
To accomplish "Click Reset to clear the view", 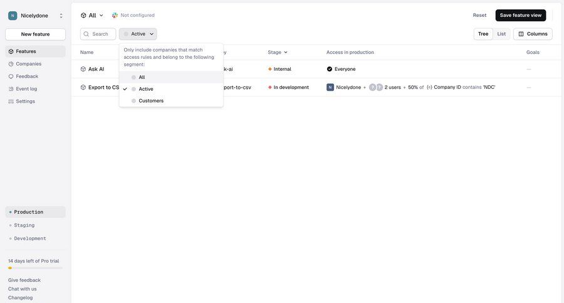I will [479, 15].
